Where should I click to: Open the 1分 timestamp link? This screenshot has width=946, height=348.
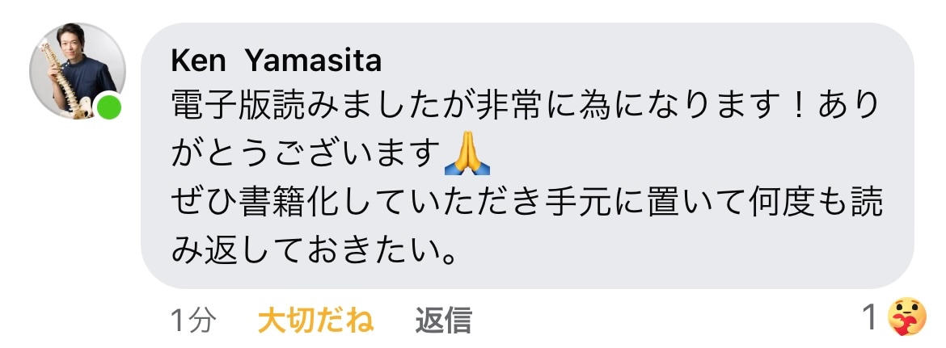coord(193,320)
